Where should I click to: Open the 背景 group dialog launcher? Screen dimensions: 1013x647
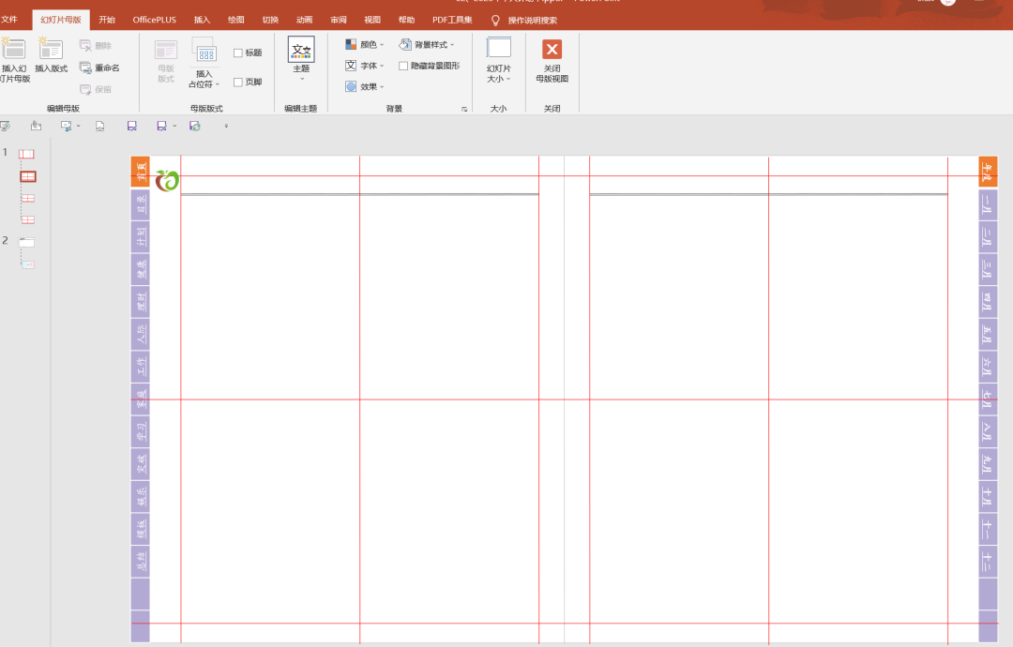coord(464,109)
